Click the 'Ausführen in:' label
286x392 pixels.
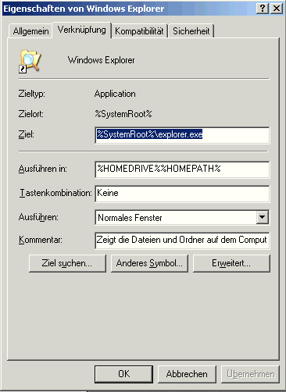point(42,169)
